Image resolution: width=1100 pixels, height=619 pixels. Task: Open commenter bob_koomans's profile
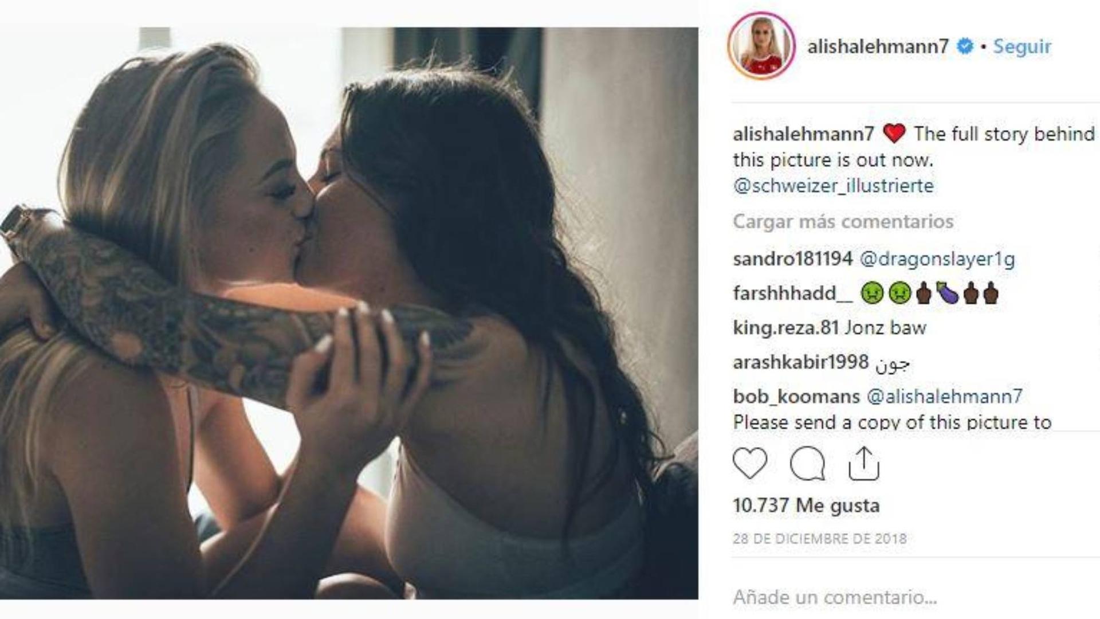click(x=796, y=397)
